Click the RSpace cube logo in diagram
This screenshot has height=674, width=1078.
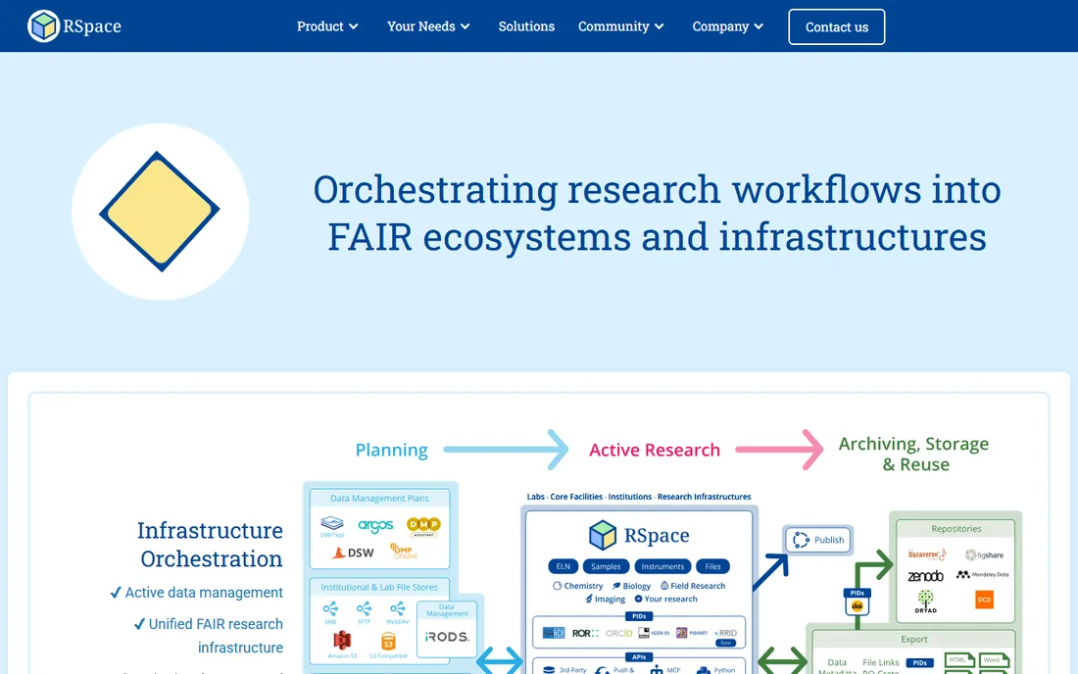[603, 535]
